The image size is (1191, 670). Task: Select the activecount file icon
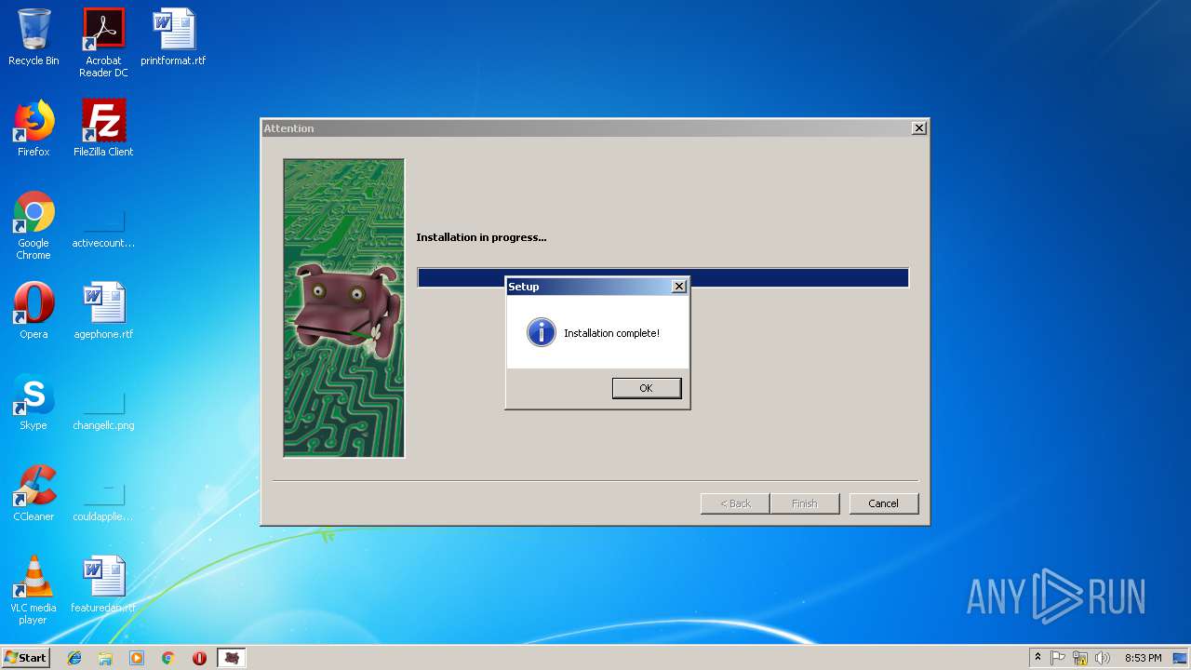103,230
